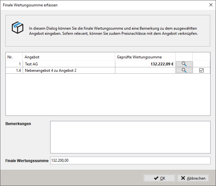The image size is (216, 186).
Task: Click the Finale Wertungssumme label
Action: [x=27, y=160]
